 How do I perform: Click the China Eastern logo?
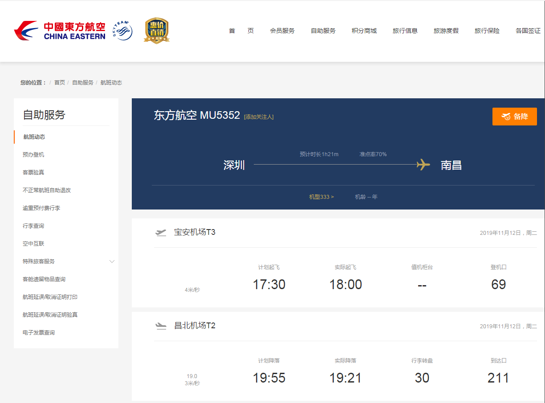click(60, 31)
